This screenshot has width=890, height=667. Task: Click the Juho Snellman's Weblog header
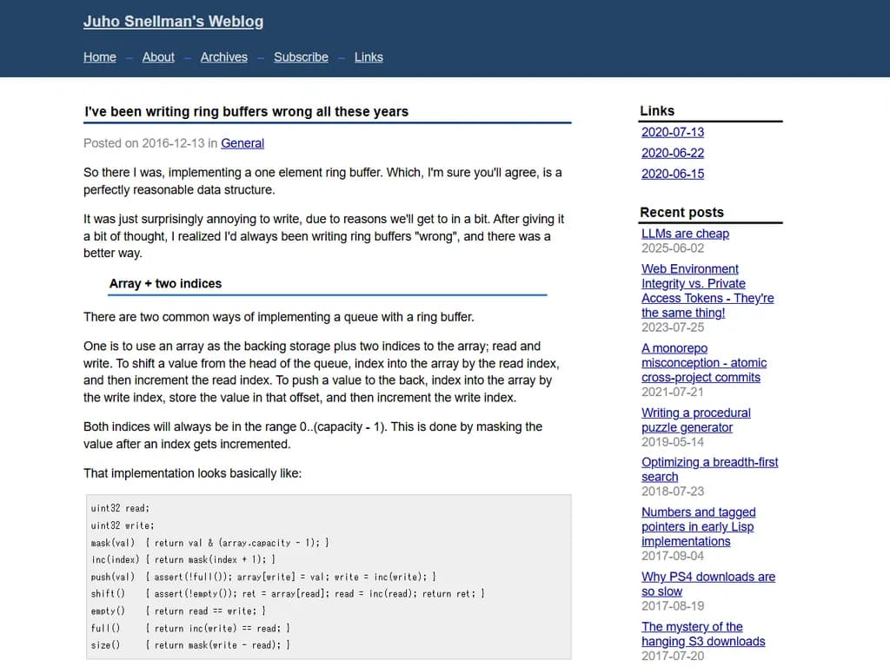(173, 21)
